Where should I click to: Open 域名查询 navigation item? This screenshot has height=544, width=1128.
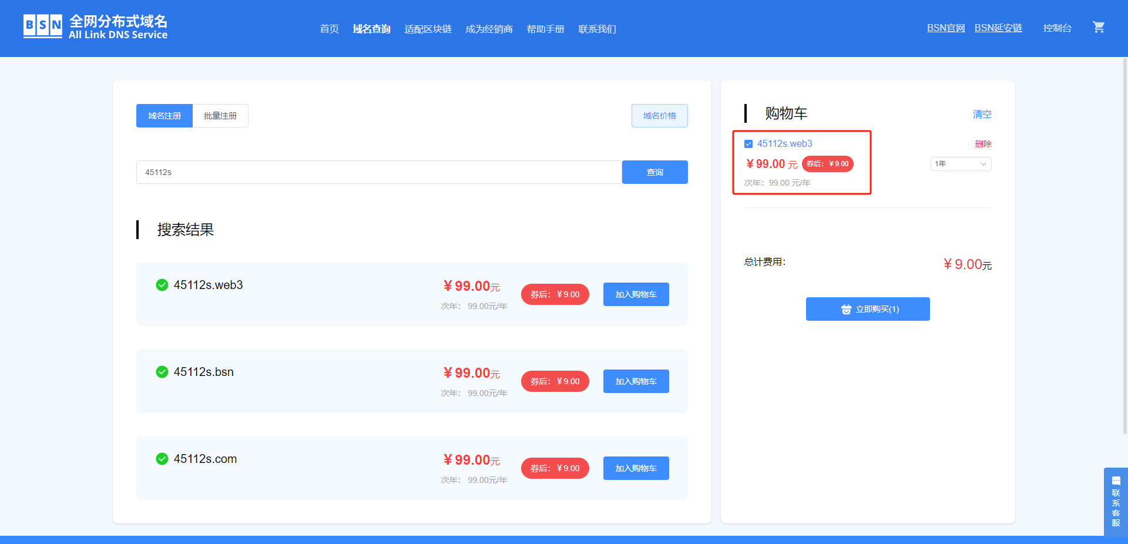pyautogui.click(x=372, y=29)
